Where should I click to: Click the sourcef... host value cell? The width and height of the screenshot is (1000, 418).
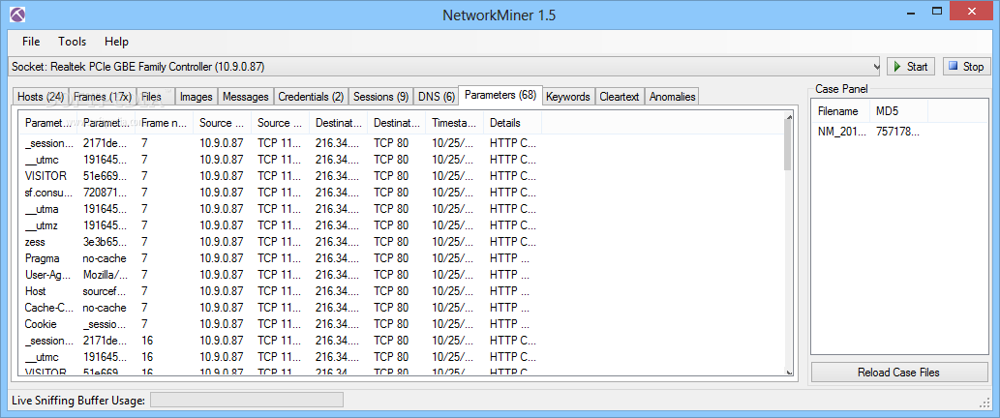click(105, 291)
